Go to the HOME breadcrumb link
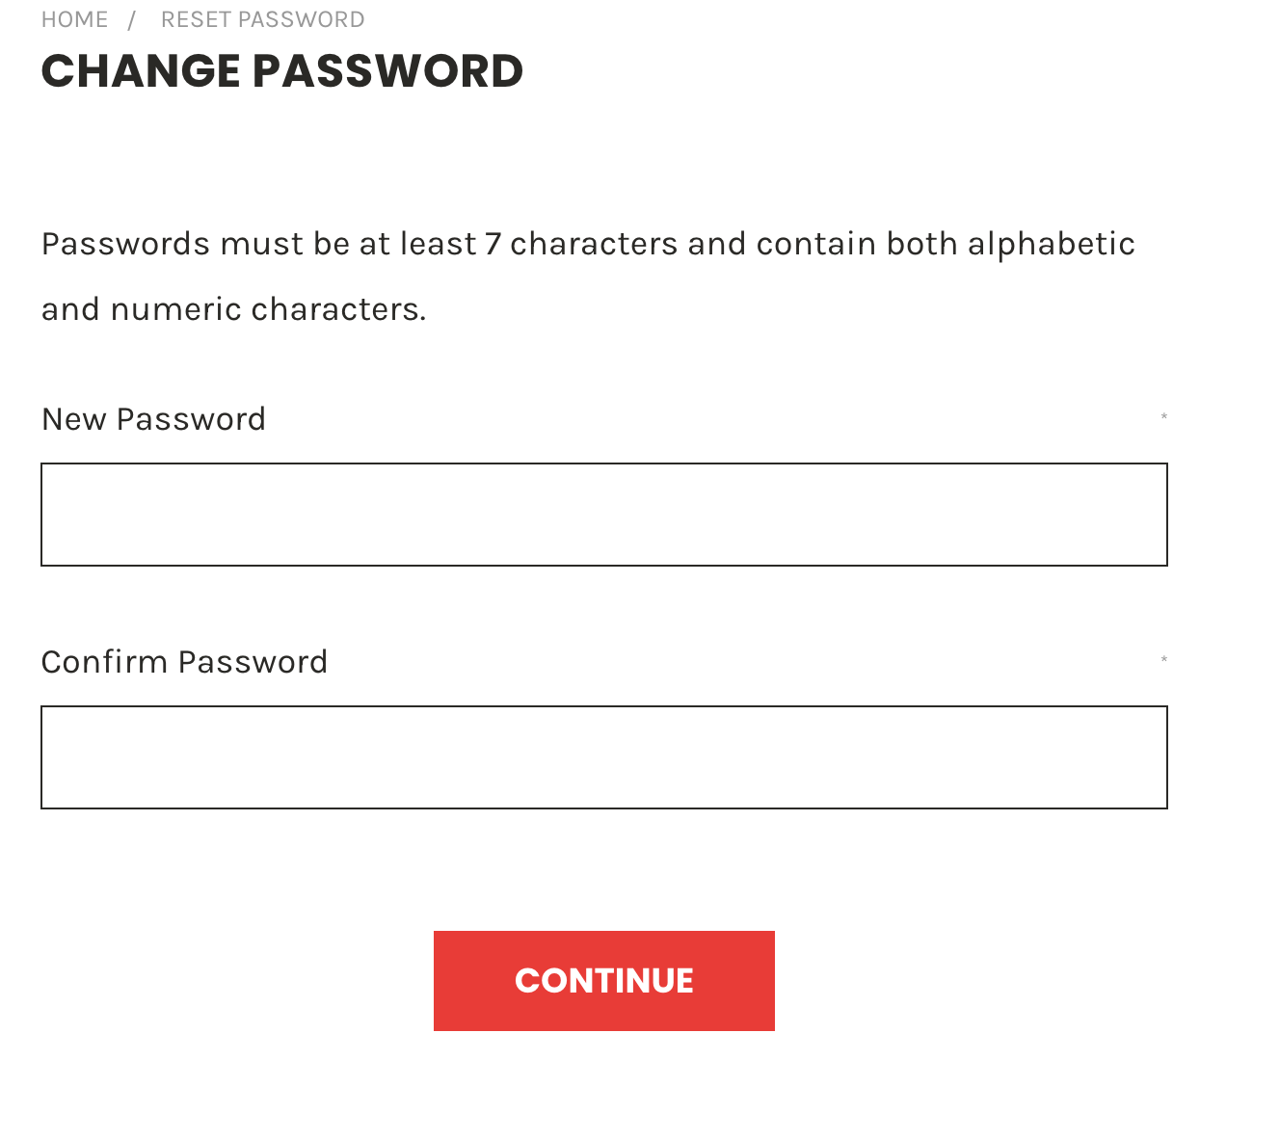Image resolution: width=1280 pixels, height=1139 pixels. click(x=74, y=19)
